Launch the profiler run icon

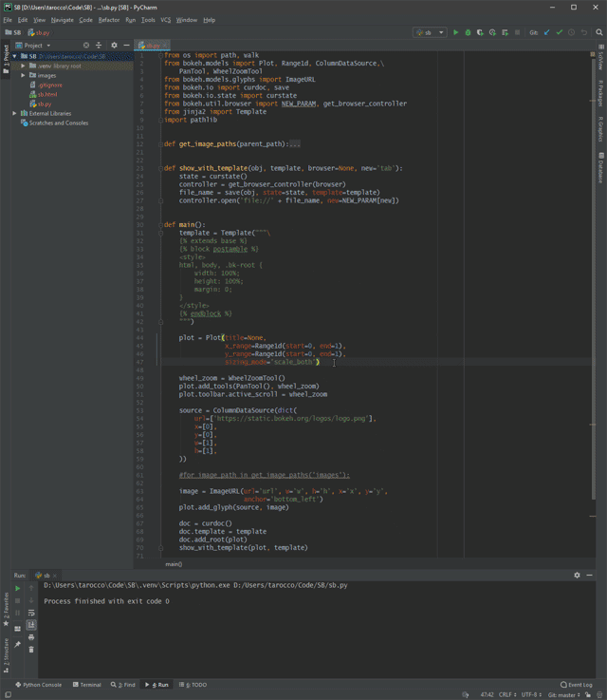pos(492,32)
